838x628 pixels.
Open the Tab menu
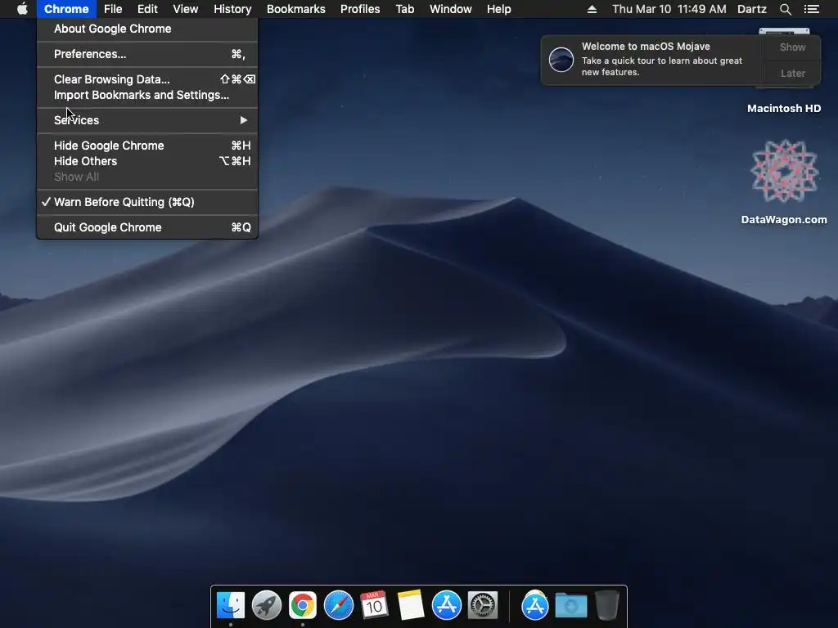pyautogui.click(x=405, y=9)
